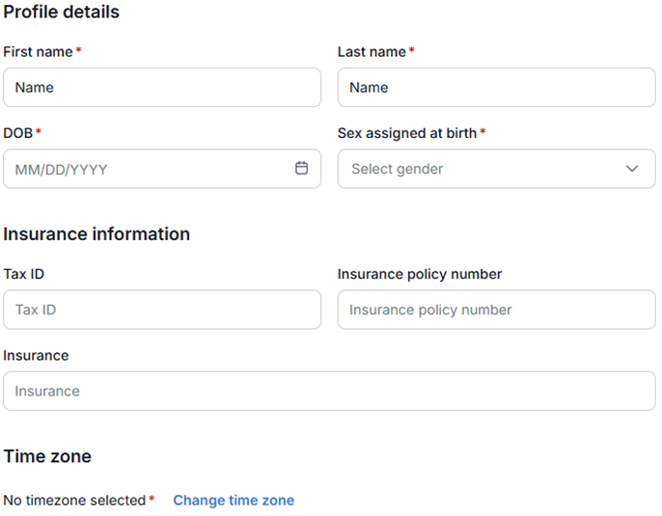The height and width of the screenshot is (516, 662).
Task: Click into the Tax ID text box
Action: click(x=162, y=310)
